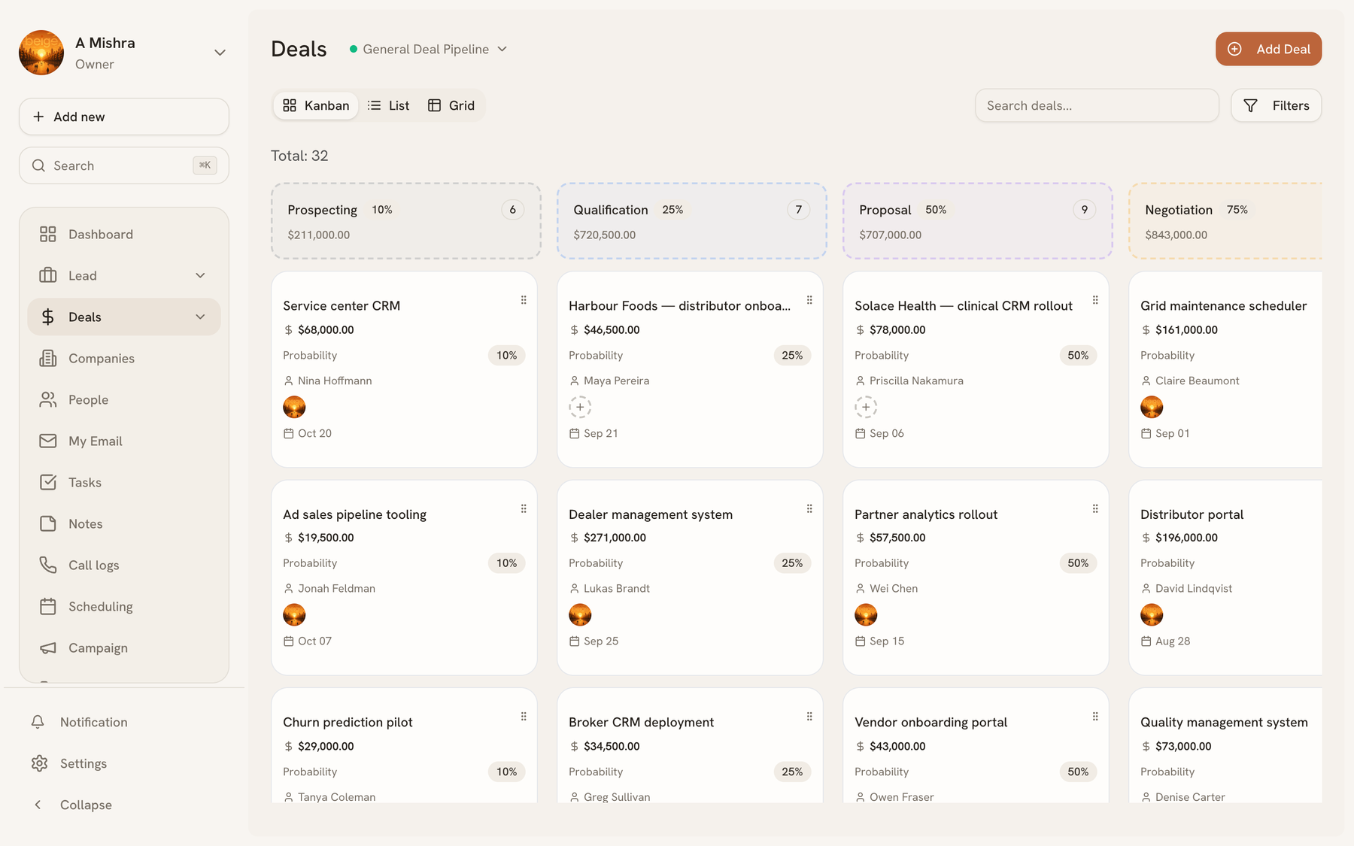Open the A Mishra account dropdown
The width and height of the screenshot is (1354, 846).
pyautogui.click(x=220, y=53)
